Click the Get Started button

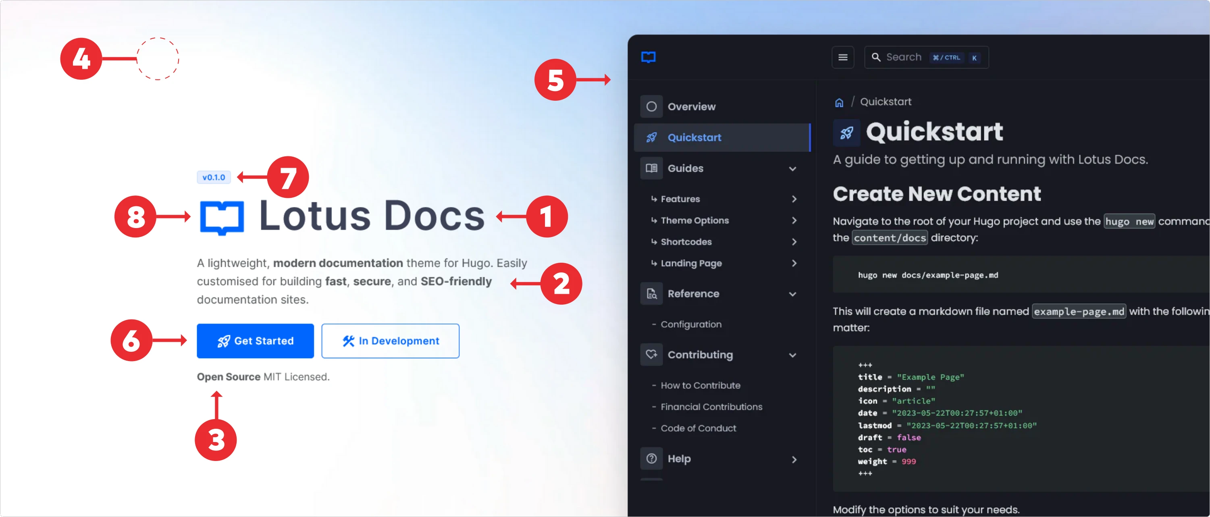coord(255,341)
